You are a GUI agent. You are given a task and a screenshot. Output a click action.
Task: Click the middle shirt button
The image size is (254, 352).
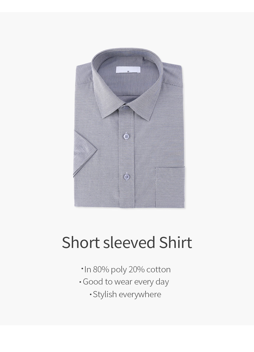125,136
